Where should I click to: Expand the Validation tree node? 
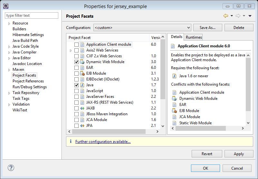point(9,105)
